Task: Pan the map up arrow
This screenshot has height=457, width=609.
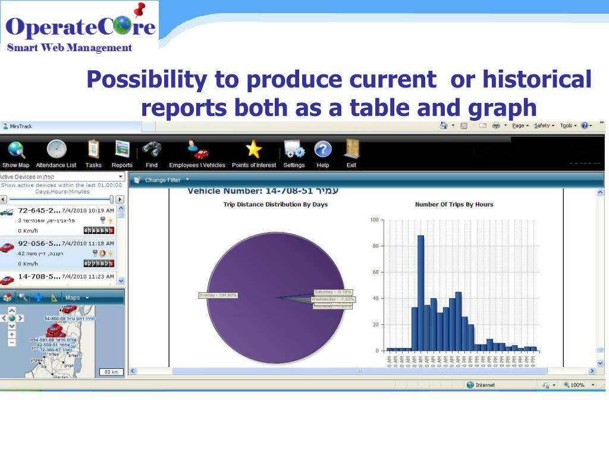Action: coord(12,311)
